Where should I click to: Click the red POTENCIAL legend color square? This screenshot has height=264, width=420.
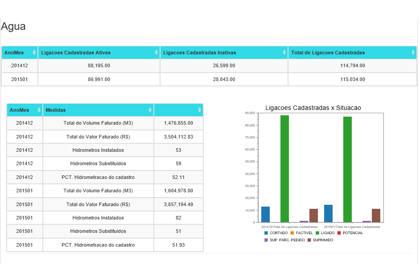click(x=339, y=233)
